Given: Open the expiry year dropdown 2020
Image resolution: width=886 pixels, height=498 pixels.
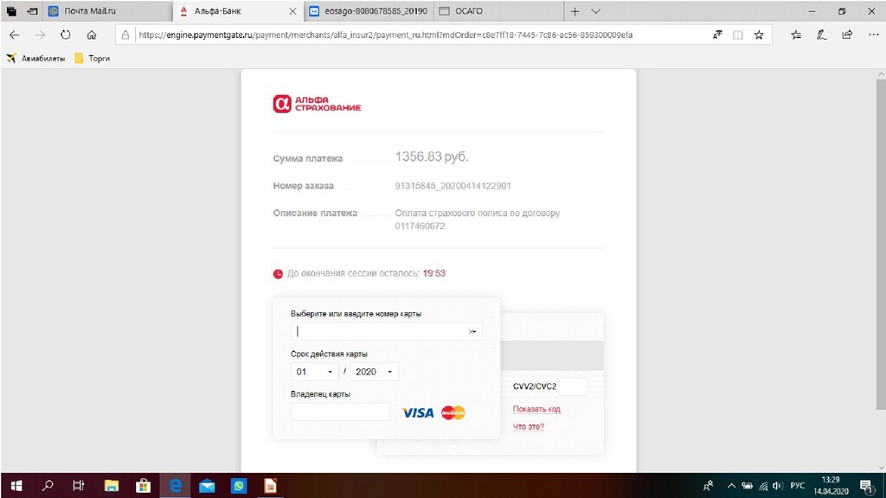Looking at the screenshot, I should (x=374, y=372).
